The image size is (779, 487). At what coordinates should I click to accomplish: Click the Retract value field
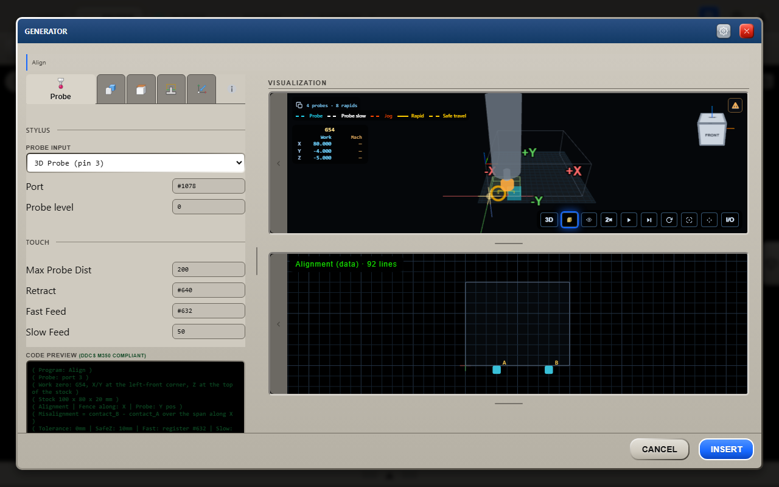209,290
